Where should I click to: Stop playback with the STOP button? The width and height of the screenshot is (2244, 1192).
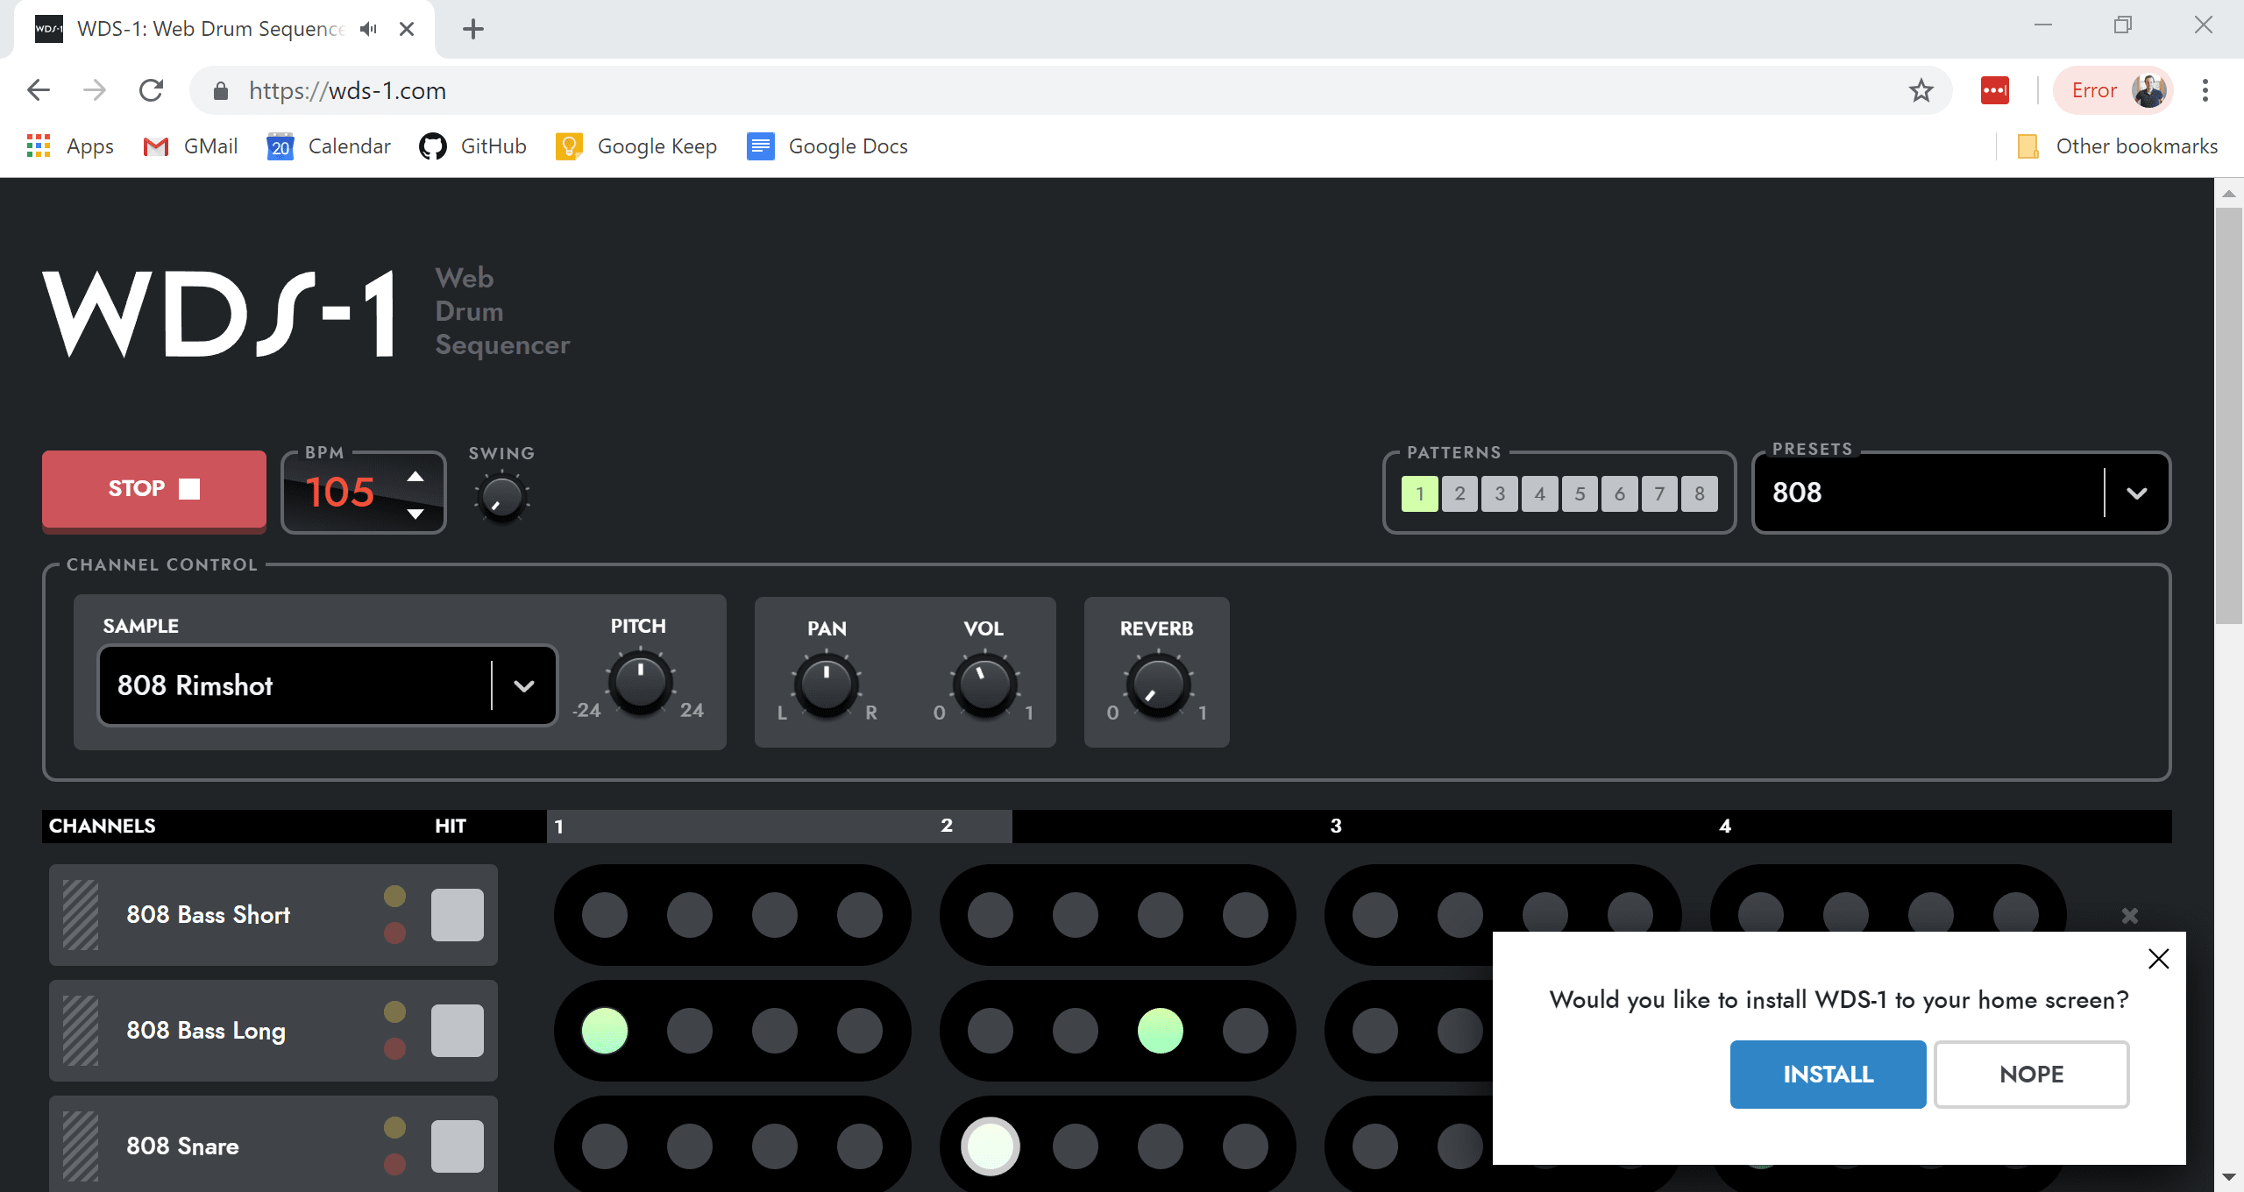(154, 489)
